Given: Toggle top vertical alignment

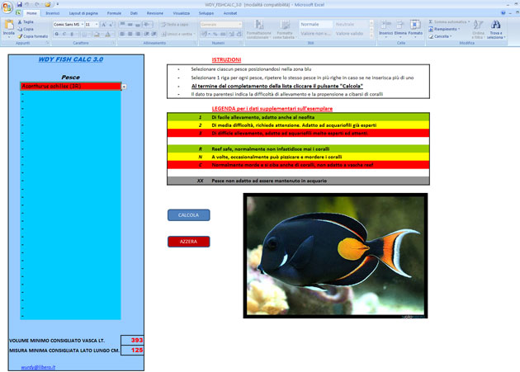Looking at the screenshot, I should (122, 24).
